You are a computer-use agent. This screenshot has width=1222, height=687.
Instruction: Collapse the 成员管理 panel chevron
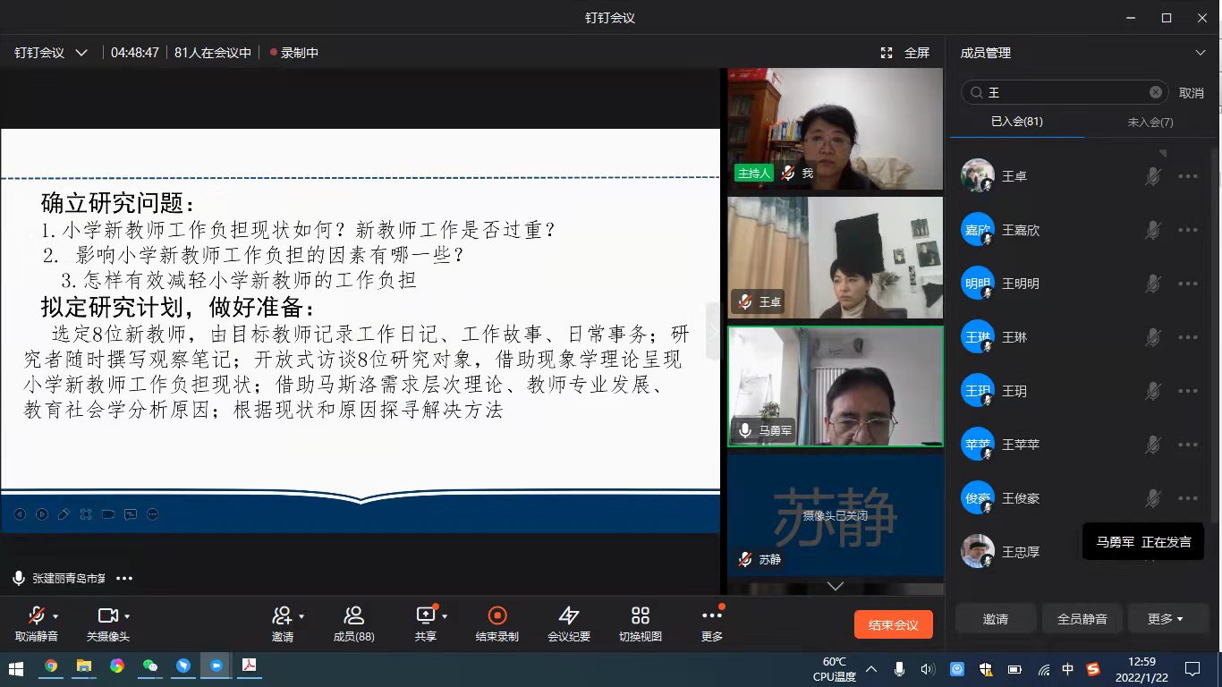point(1201,53)
